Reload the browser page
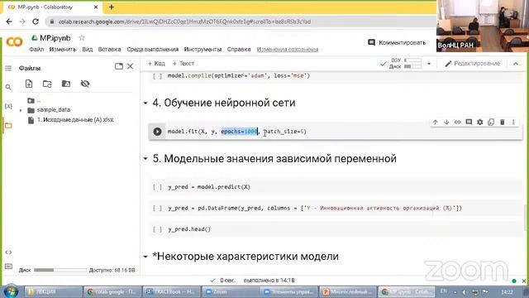The image size is (529, 298). click(x=36, y=22)
